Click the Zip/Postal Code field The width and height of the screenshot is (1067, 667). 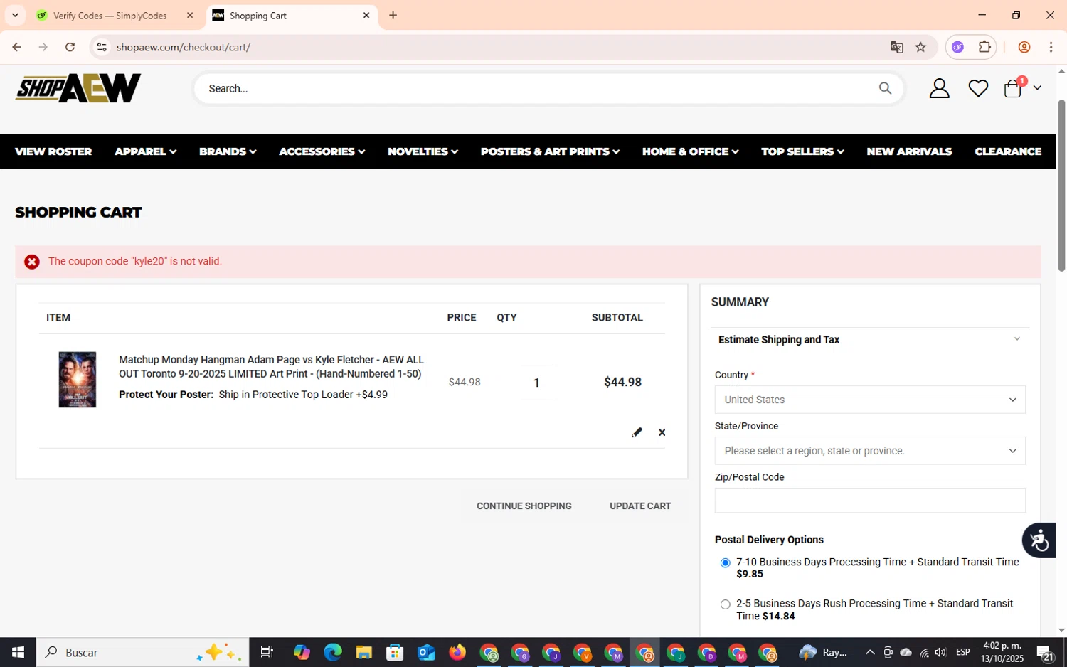[x=870, y=501]
